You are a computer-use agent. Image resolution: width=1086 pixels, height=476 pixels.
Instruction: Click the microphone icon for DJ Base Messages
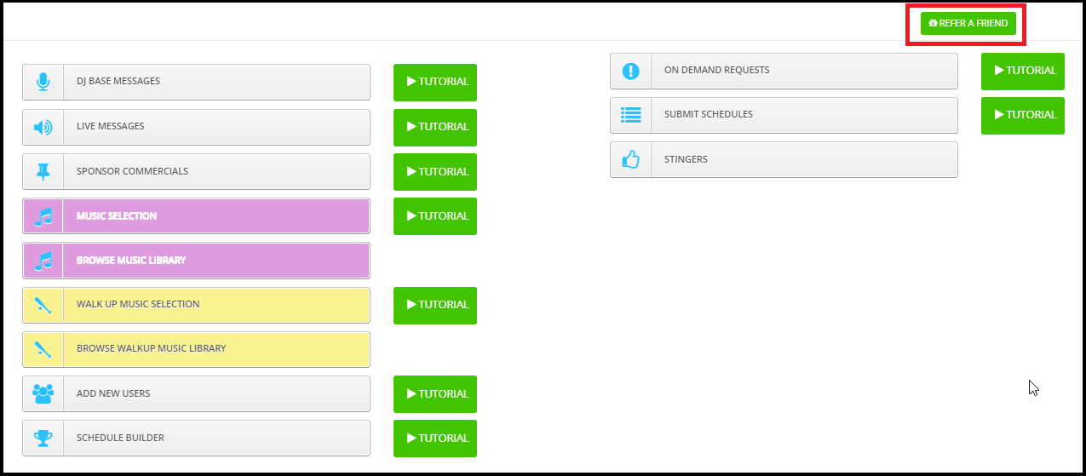[x=43, y=82]
